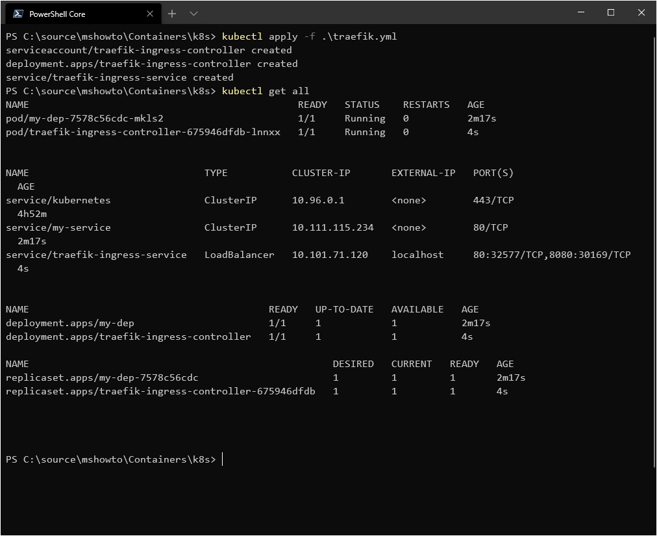Click 'deployment.apps/traefik-ingress-controller' in the deployments table
The height and width of the screenshot is (536, 657).
pyautogui.click(x=128, y=337)
